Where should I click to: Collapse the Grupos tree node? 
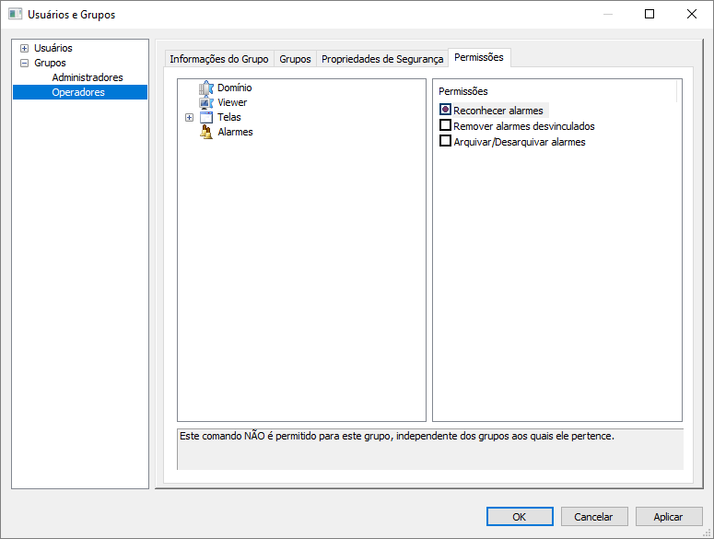pyautogui.click(x=24, y=64)
